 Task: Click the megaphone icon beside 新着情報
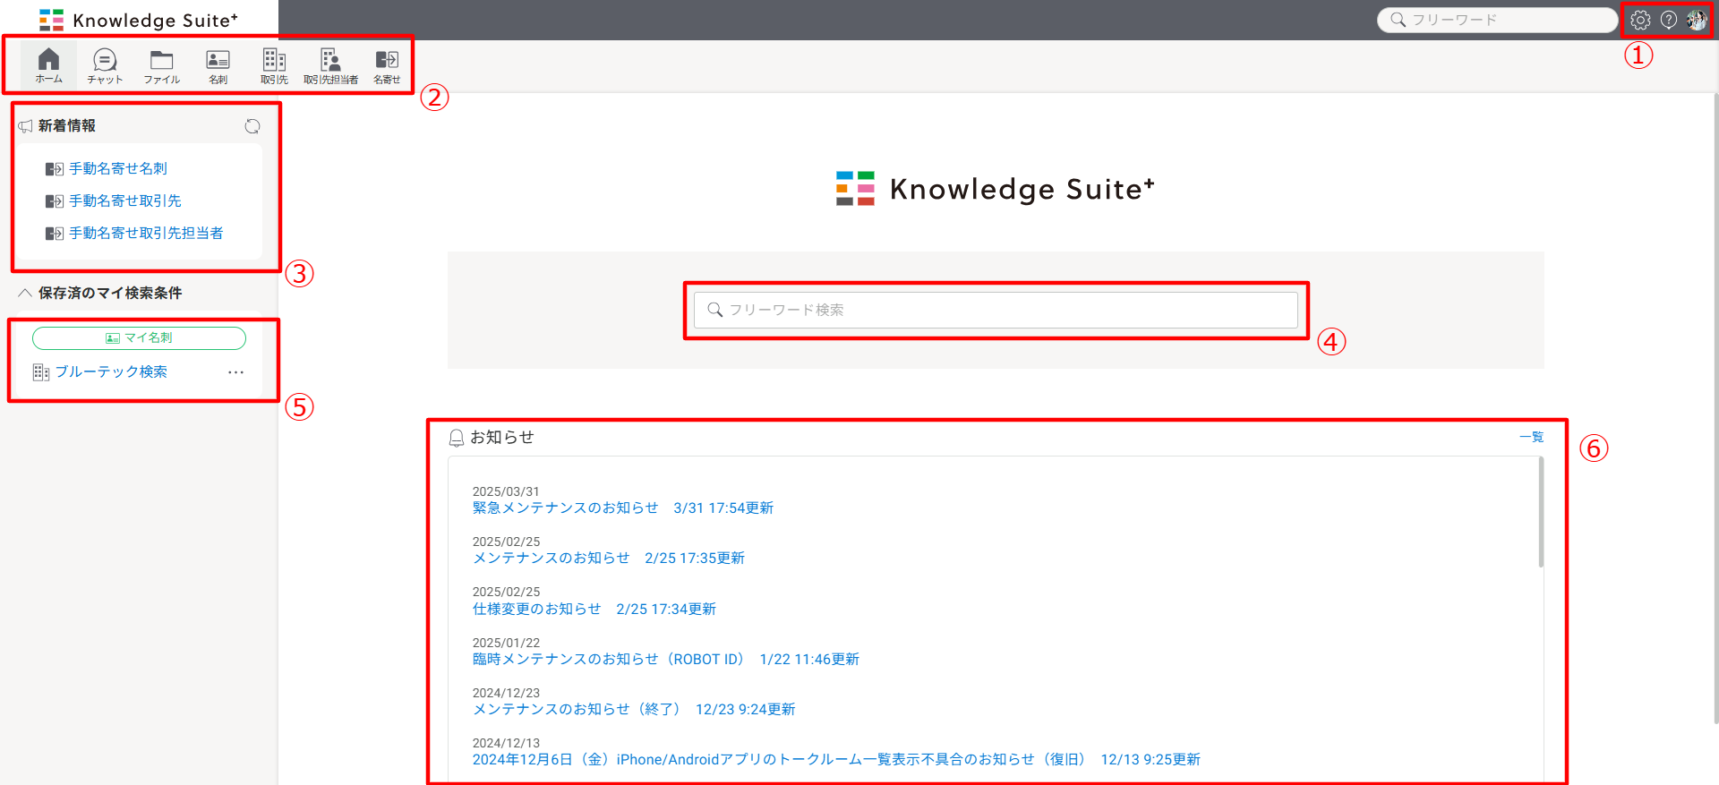pyautogui.click(x=26, y=126)
